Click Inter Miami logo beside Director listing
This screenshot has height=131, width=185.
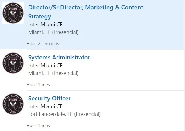[13, 13]
